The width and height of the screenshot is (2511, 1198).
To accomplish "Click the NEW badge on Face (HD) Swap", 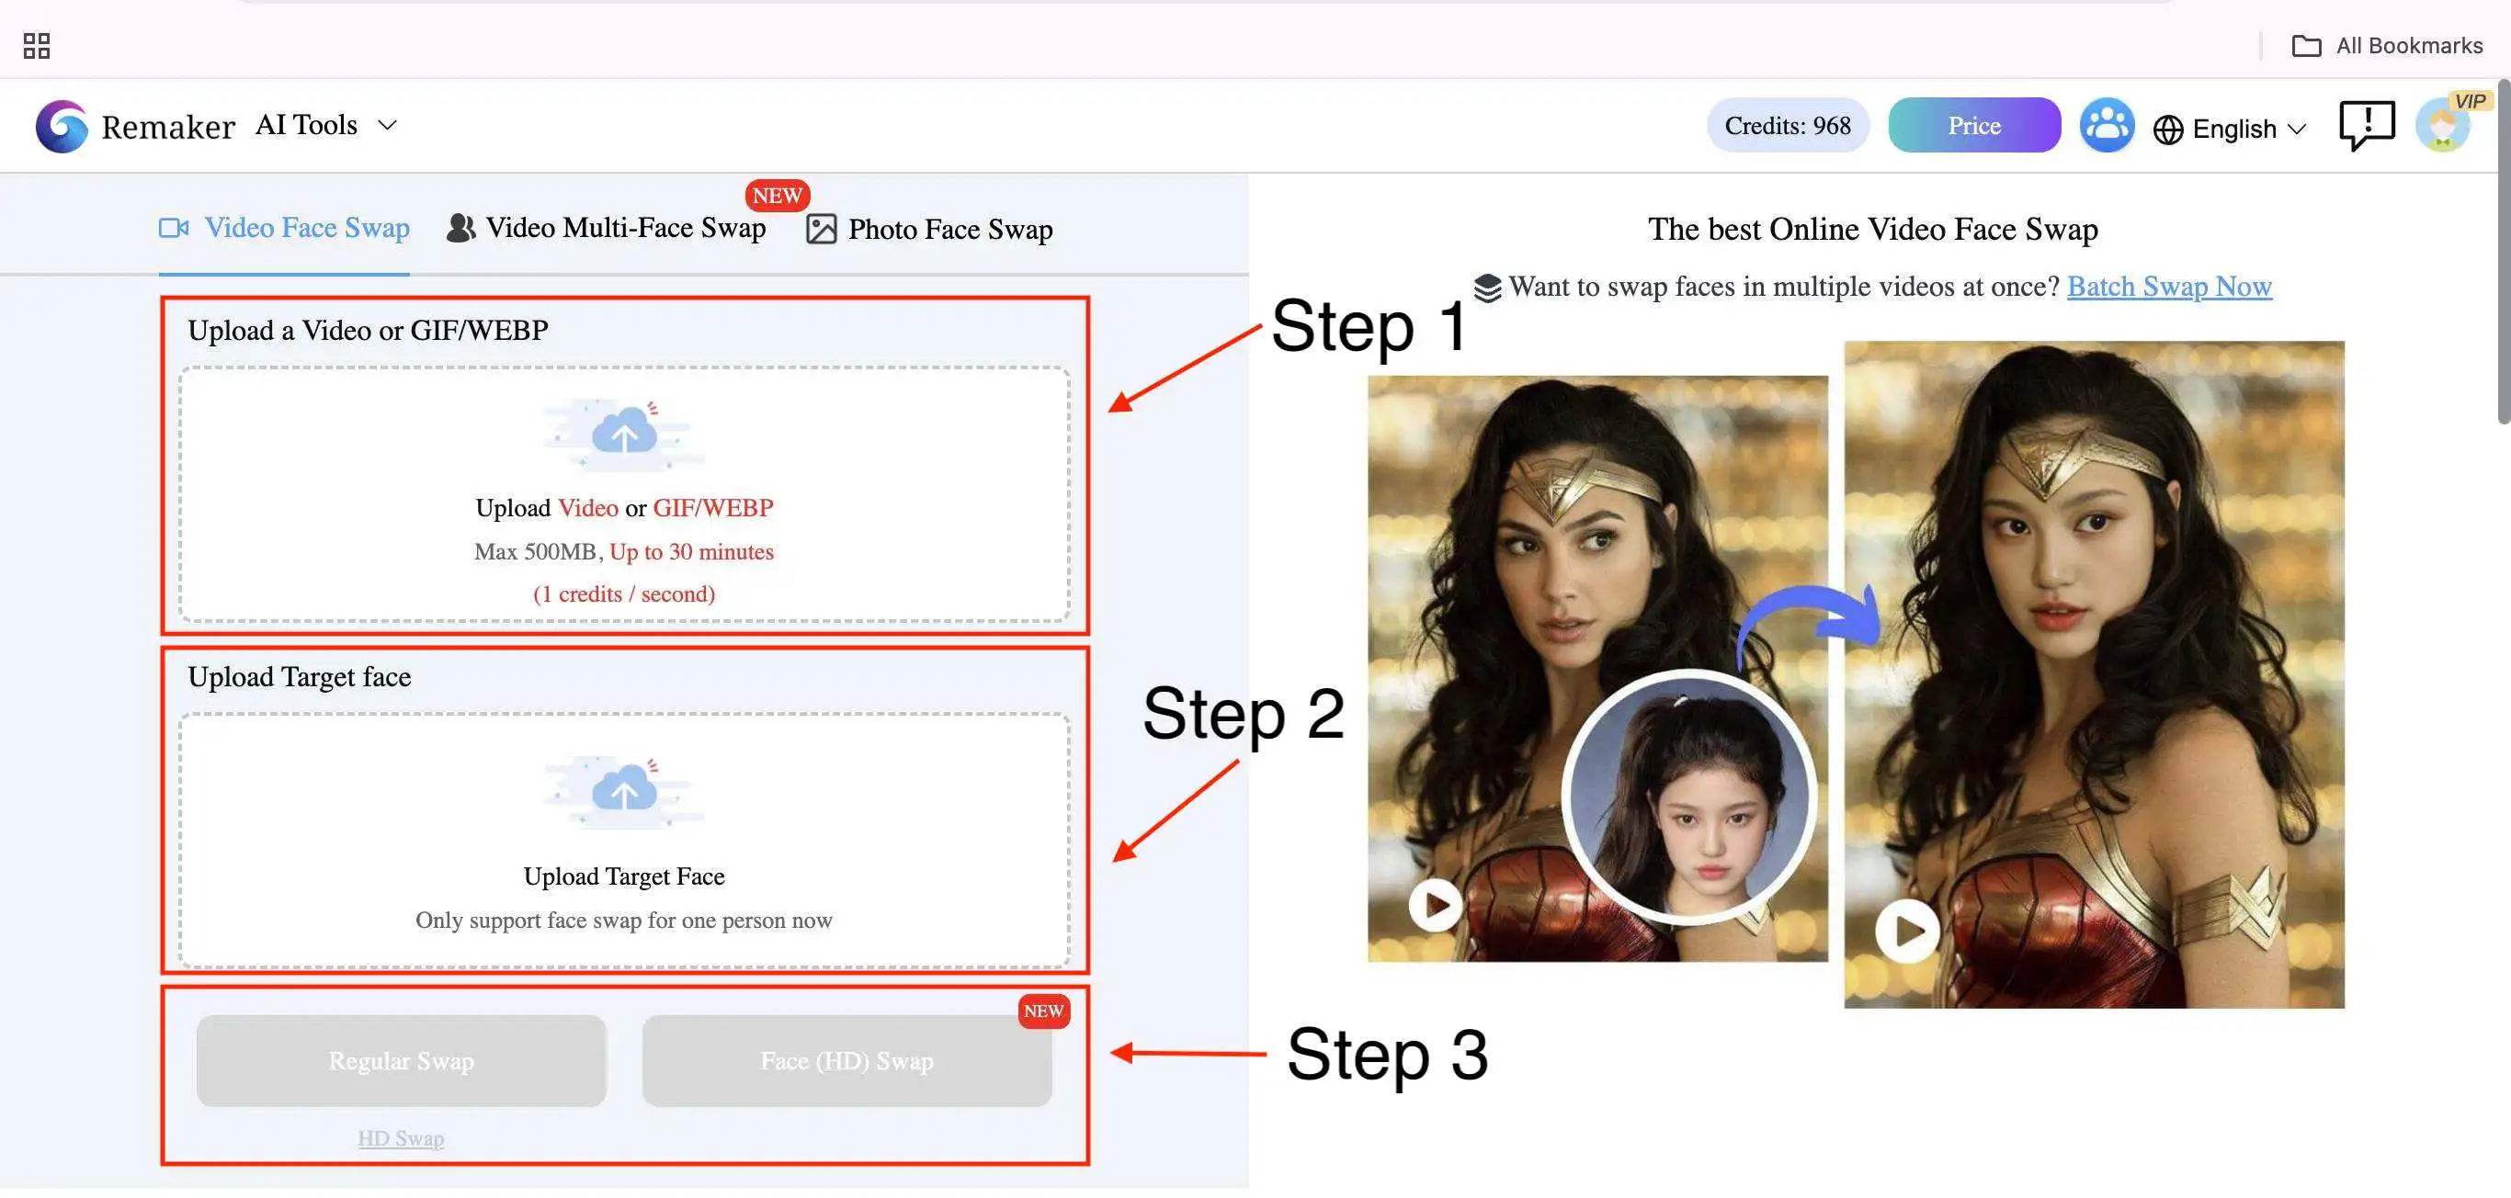I will (1044, 1012).
